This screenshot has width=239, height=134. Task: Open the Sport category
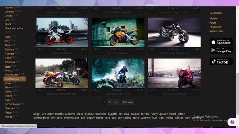(x=8, y=100)
